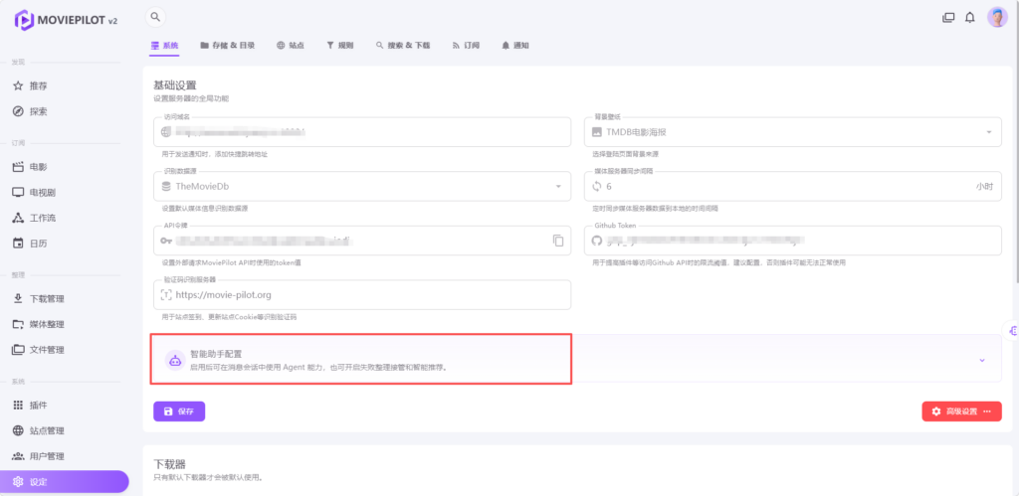1019x496 pixels.
Task: Click the 验证码识别服务器 URL field
Action: 362,295
